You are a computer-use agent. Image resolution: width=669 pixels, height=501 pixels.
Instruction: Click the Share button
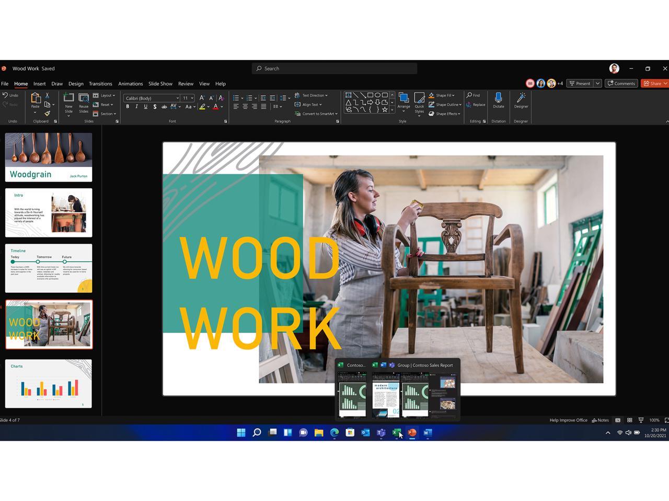click(654, 83)
